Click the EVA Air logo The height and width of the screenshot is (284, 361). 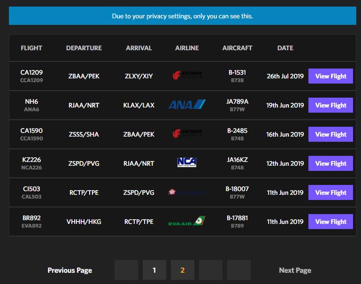point(187,222)
